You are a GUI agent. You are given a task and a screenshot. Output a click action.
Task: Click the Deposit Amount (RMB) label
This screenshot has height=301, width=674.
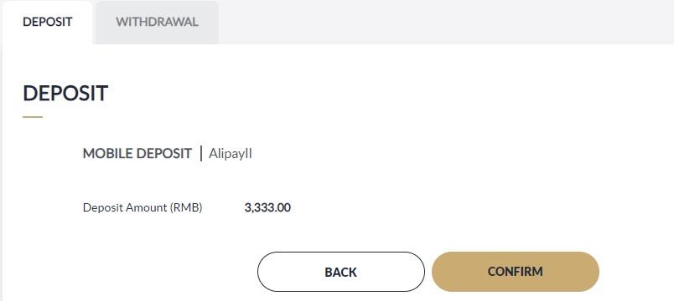point(143,208)
